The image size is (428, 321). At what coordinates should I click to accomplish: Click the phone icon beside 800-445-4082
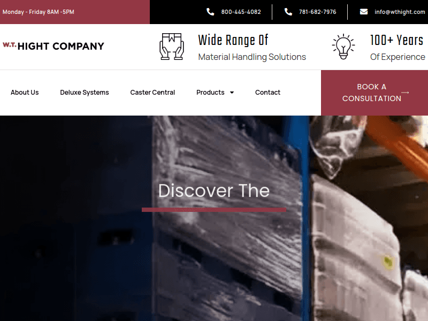[x=210, y=12]
